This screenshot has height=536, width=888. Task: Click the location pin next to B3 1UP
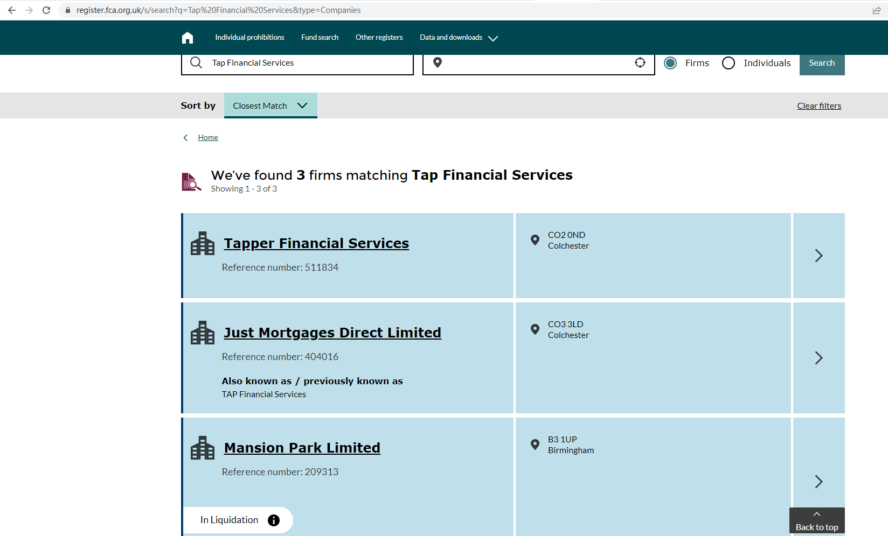535,445
